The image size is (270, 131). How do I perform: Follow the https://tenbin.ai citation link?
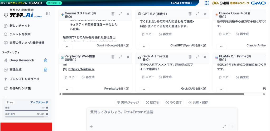coord(81,69)
